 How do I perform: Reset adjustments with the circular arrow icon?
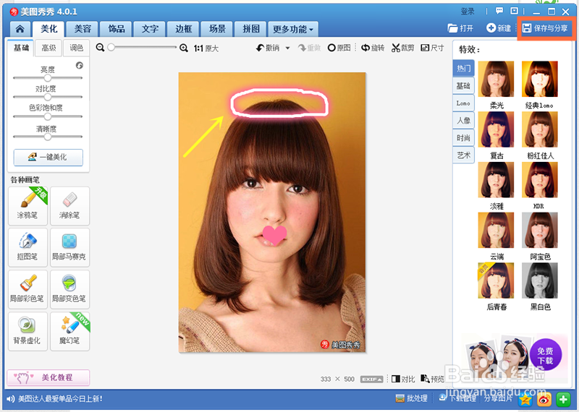[x=80, y=65]
